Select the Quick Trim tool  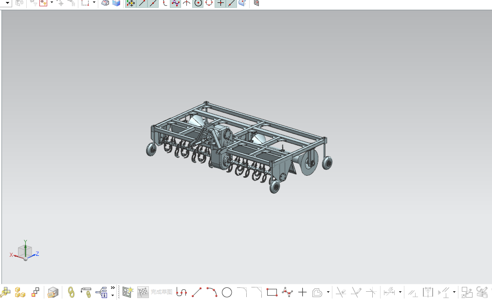[x=341, y=293]
